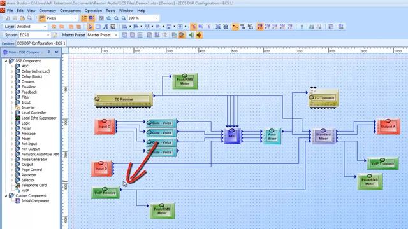
Task: Select Initial Component tree item
Action: tap(36, 201)
